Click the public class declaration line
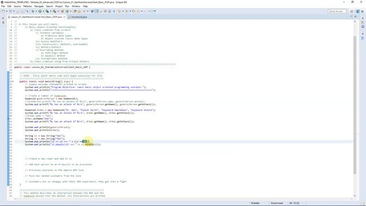Image resolution: width=366 pixels, height=206 pixels. [x=52, y=68]
